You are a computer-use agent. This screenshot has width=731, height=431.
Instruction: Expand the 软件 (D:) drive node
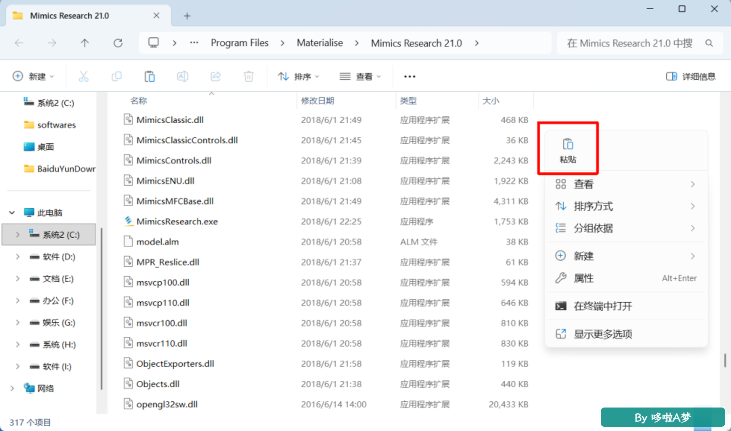(x=18, y=257)
